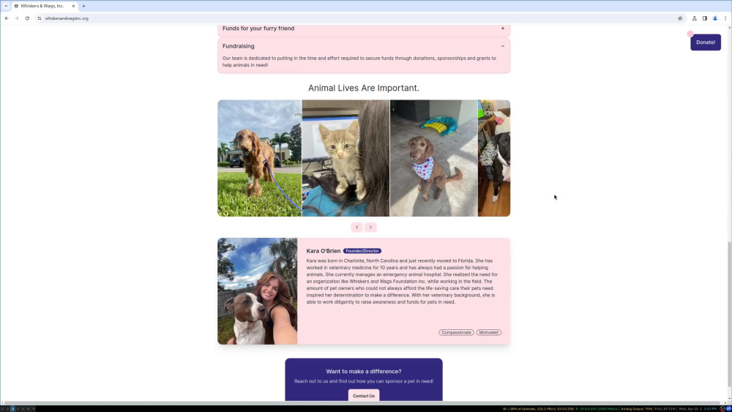Click the Analog Output volume status entry
The height and width of the screenshot is (412, 732).
pyautogui.click(x=636, y=409)
